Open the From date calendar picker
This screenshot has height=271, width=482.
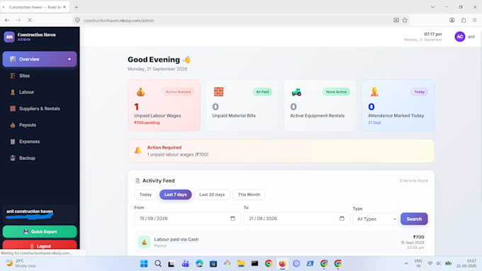[232, 219]
